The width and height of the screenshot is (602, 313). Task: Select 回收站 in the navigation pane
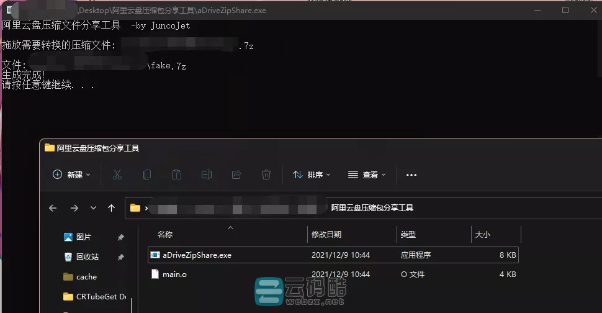tap(88, 257)
